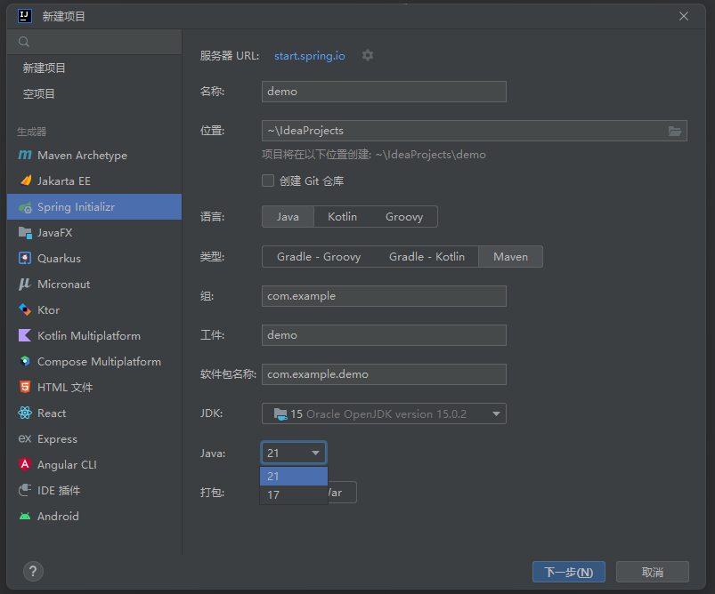
Task: Click the Compose Multiplatform icon
Action: coord(25,361)
